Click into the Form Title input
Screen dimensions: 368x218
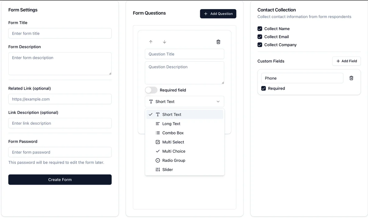(60, 33)
